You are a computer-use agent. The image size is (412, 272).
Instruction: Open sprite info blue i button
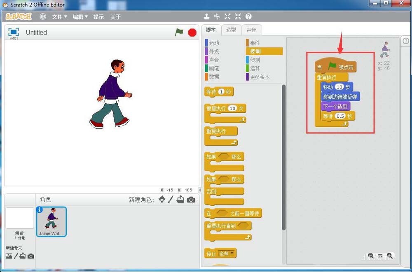pyautogui.click(x=40, y=210)
